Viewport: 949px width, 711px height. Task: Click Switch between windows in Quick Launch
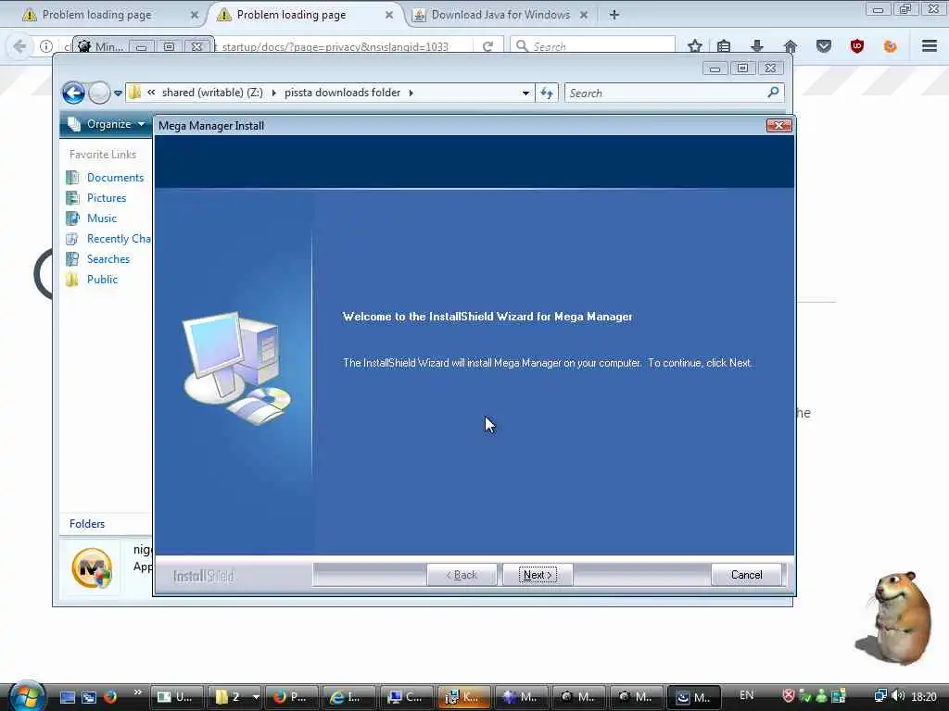point(88,697)
